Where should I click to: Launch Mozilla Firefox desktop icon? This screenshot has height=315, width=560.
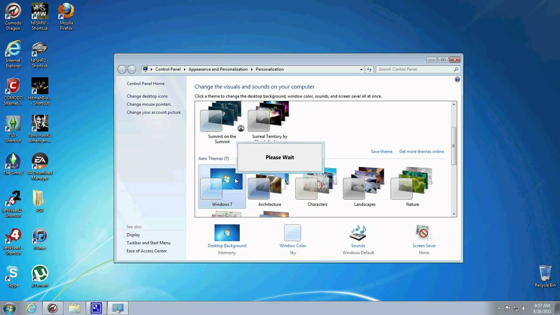pyautogui.click(x=66, y=17)
